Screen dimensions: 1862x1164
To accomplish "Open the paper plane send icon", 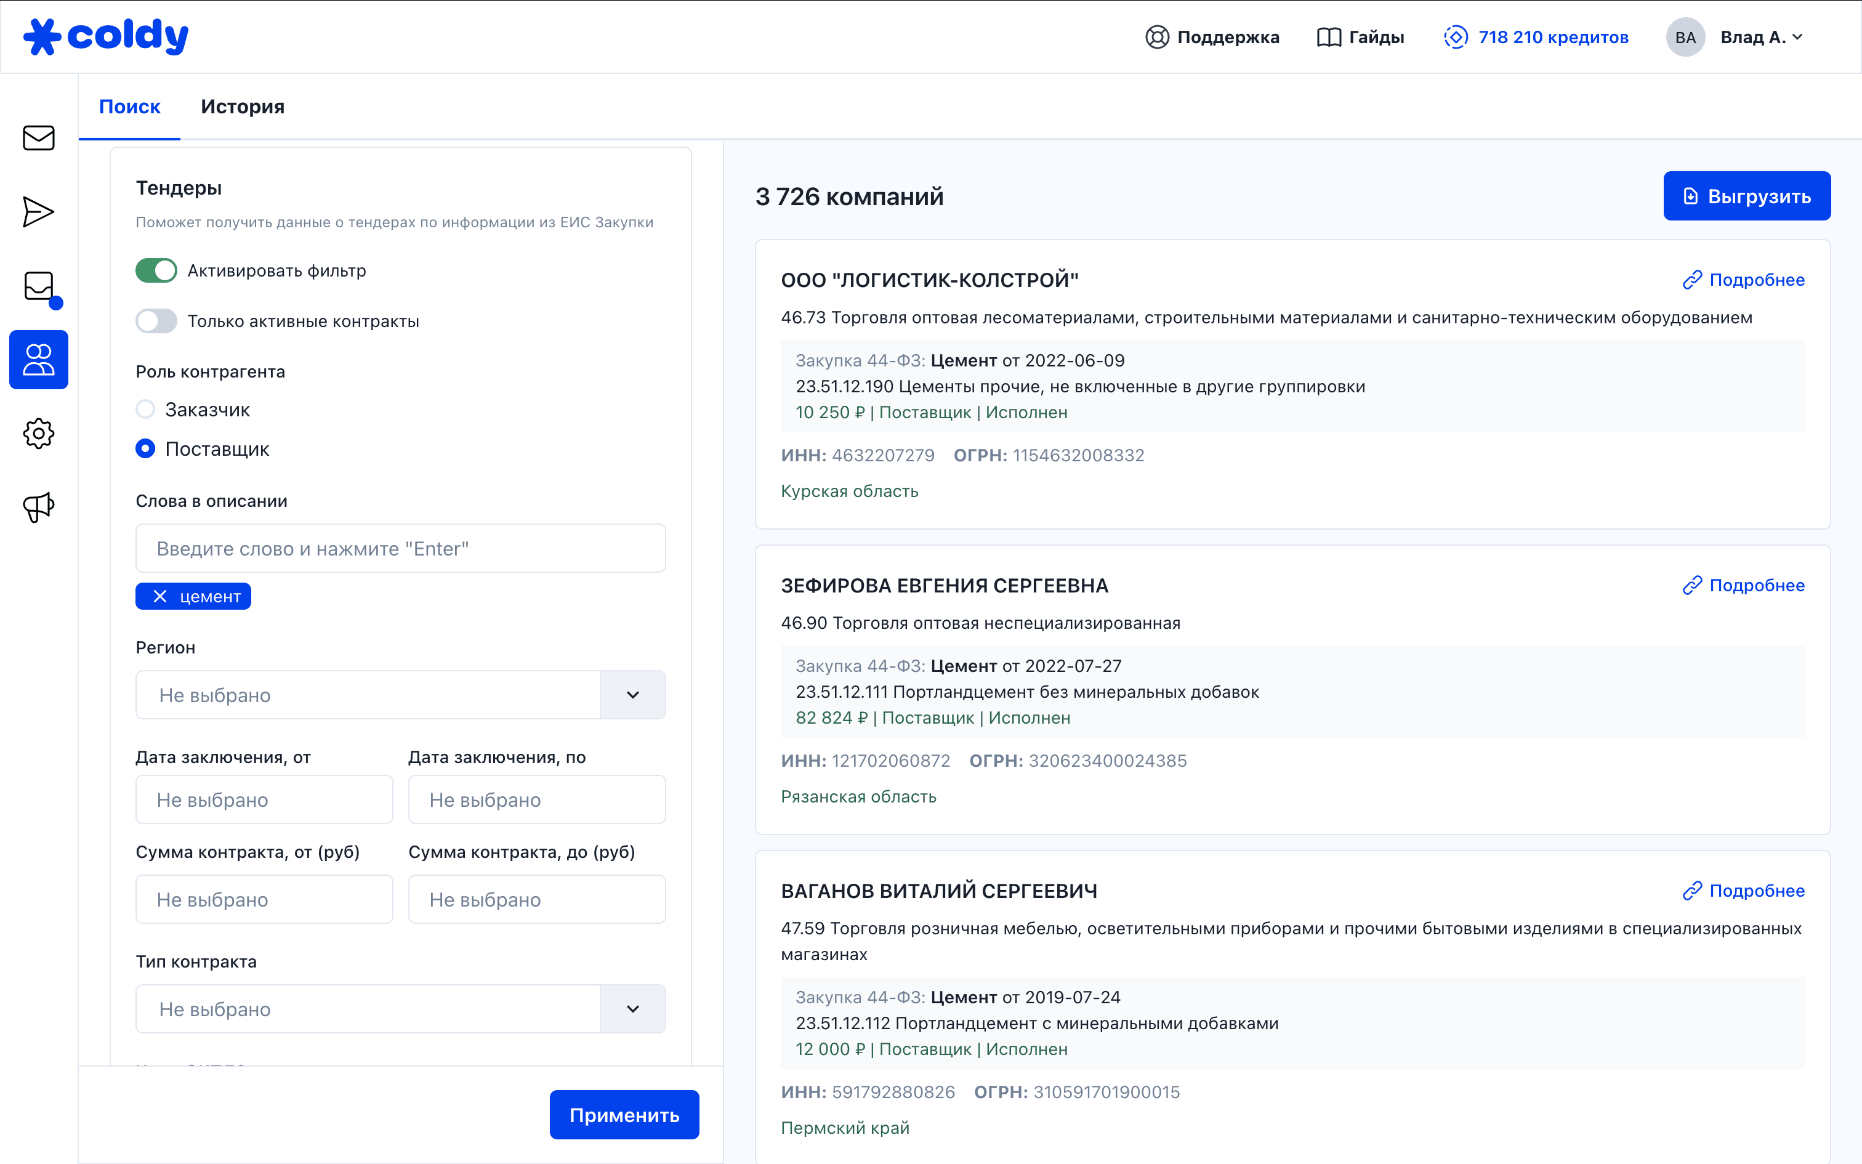I will tap(38, 212).
